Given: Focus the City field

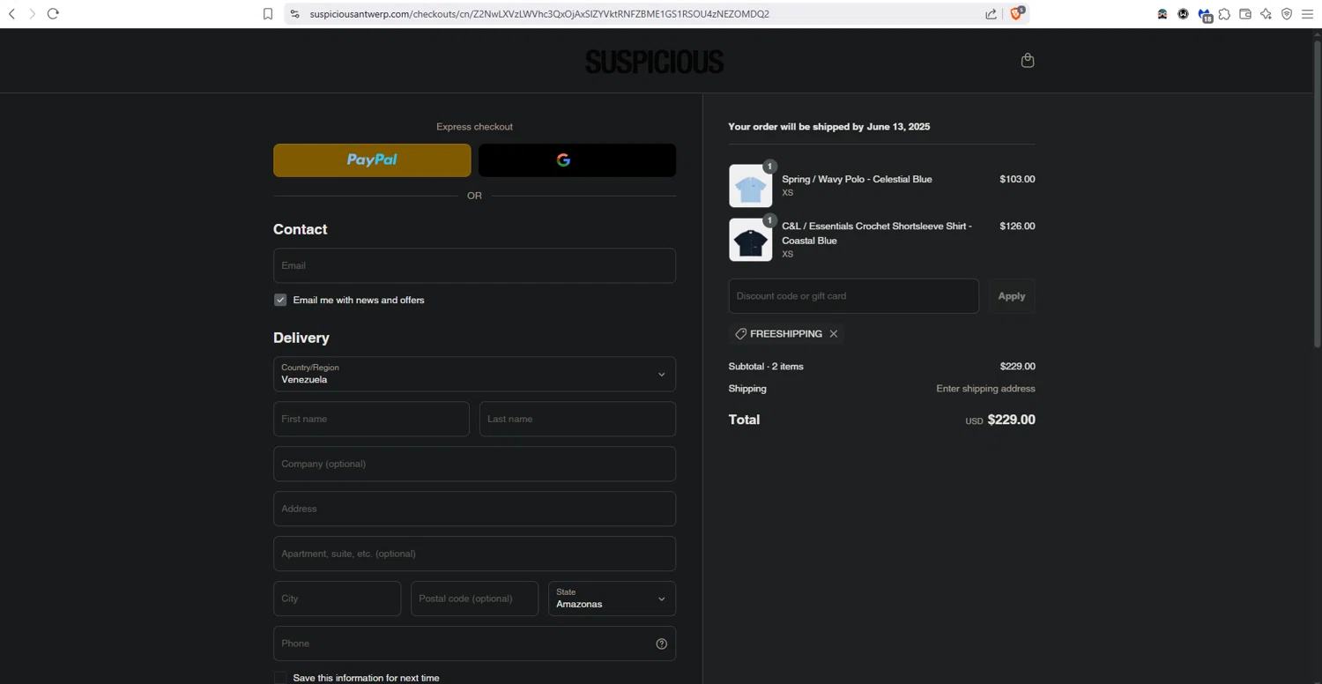Looking at the screenshot, I should (x=337, y=598).
